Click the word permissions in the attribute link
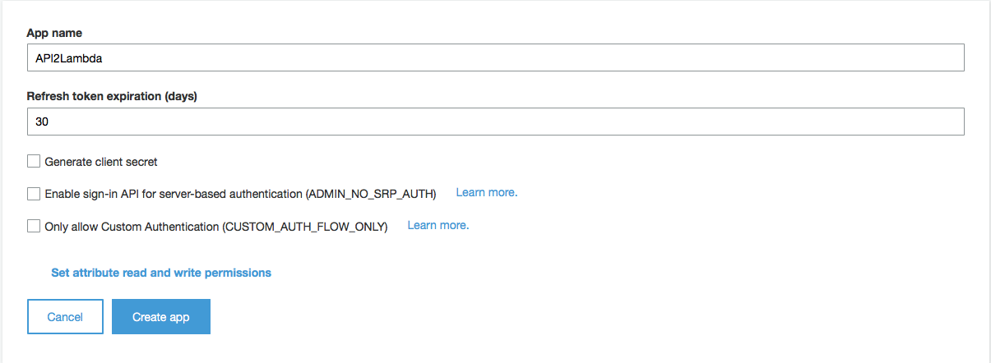 [x=238, y=273]
